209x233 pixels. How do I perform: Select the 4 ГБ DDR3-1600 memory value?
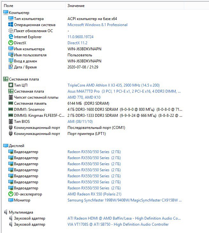click(x=125, y=109)
